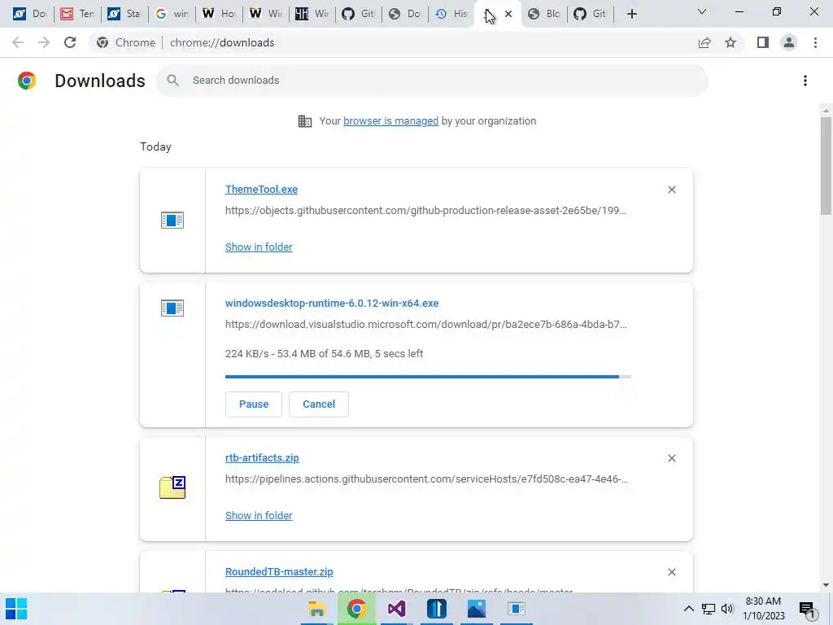
Task: Open RoundedTB-master.zip download link
Action: point(279,572)
